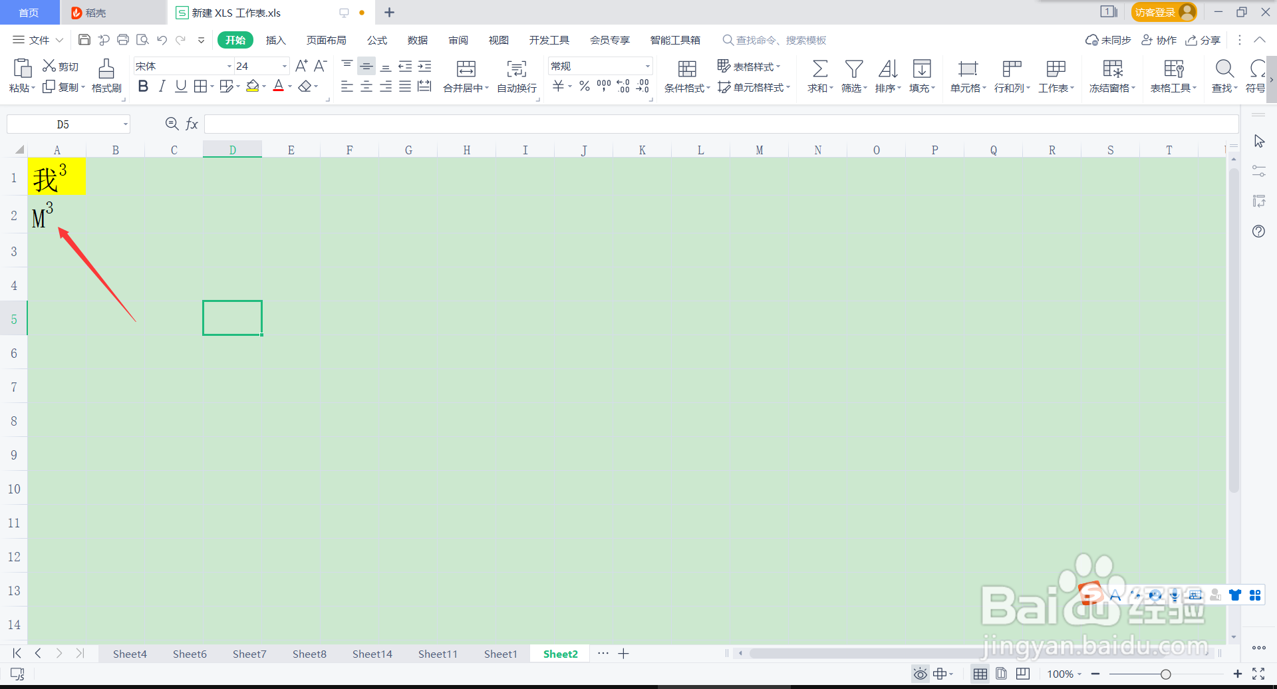Click the AutoSum sigma icon
1277x689 pixels.
point(820,69)
